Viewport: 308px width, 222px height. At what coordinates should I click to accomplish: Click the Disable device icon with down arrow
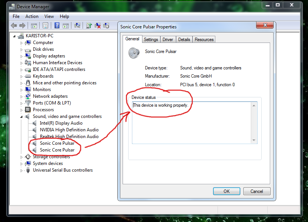click(106, 25)
